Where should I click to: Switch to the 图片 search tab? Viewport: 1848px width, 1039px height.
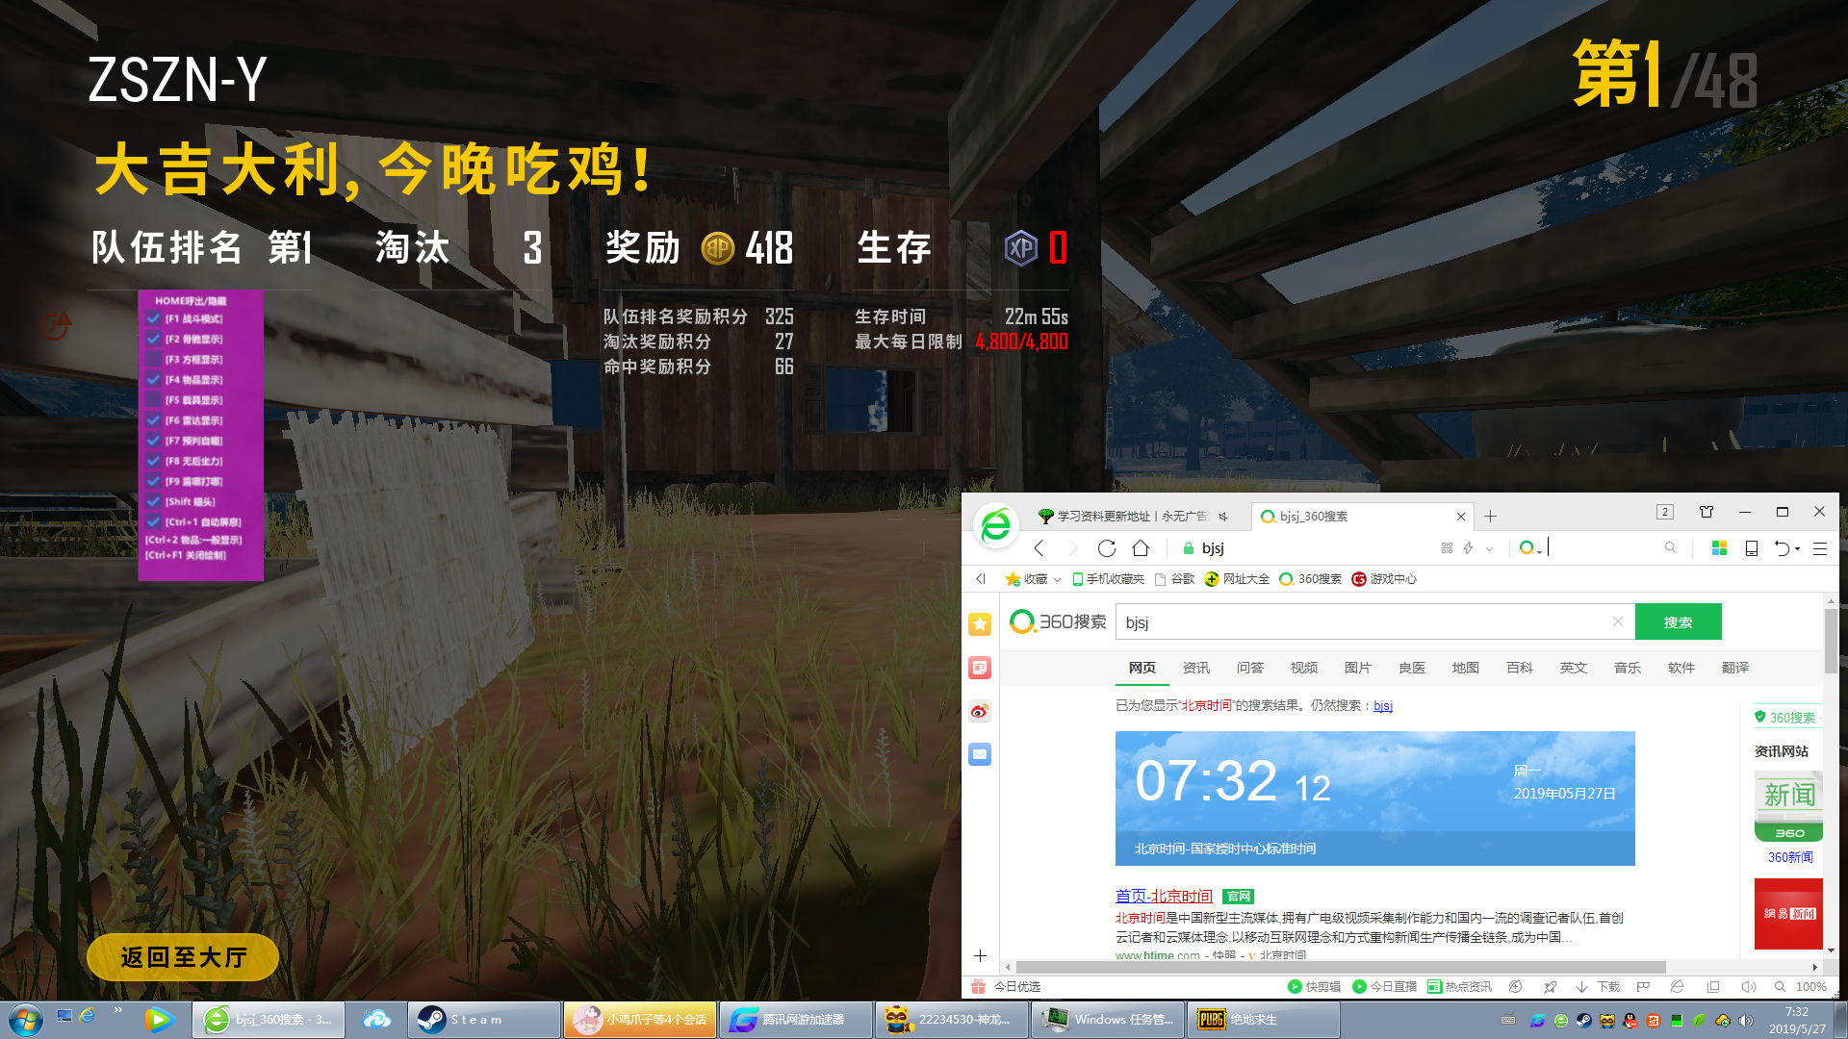[1357, 667]
